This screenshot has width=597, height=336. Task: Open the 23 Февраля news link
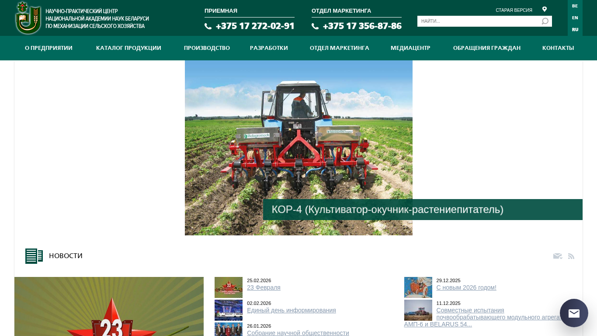click(264, 287)
